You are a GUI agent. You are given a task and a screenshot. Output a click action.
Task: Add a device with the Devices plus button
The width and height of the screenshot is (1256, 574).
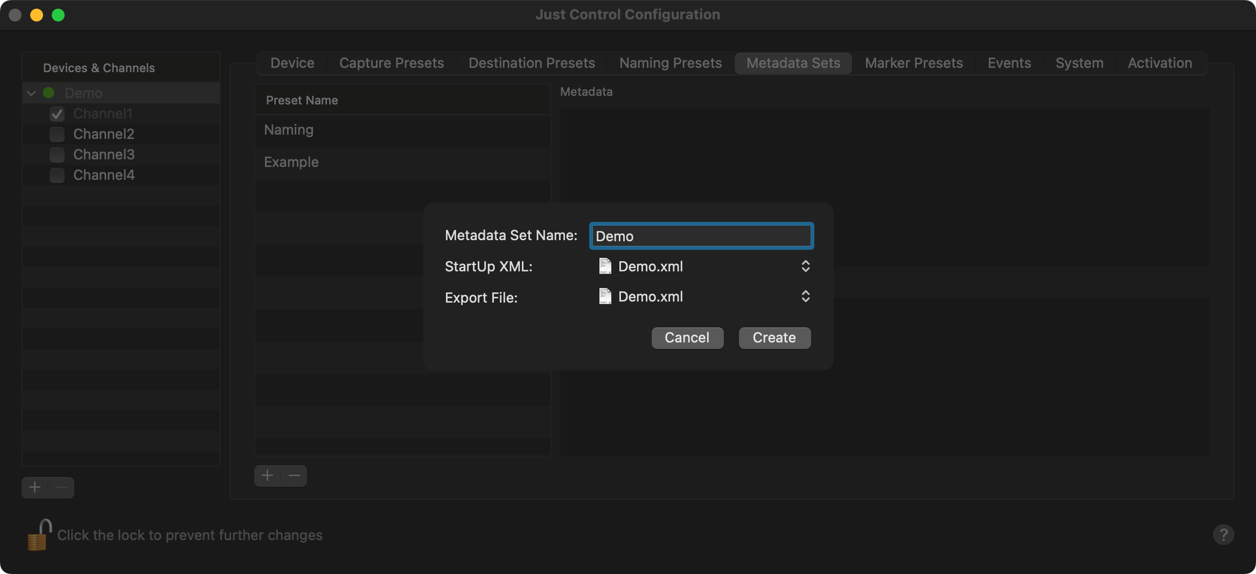pos(35,487)
